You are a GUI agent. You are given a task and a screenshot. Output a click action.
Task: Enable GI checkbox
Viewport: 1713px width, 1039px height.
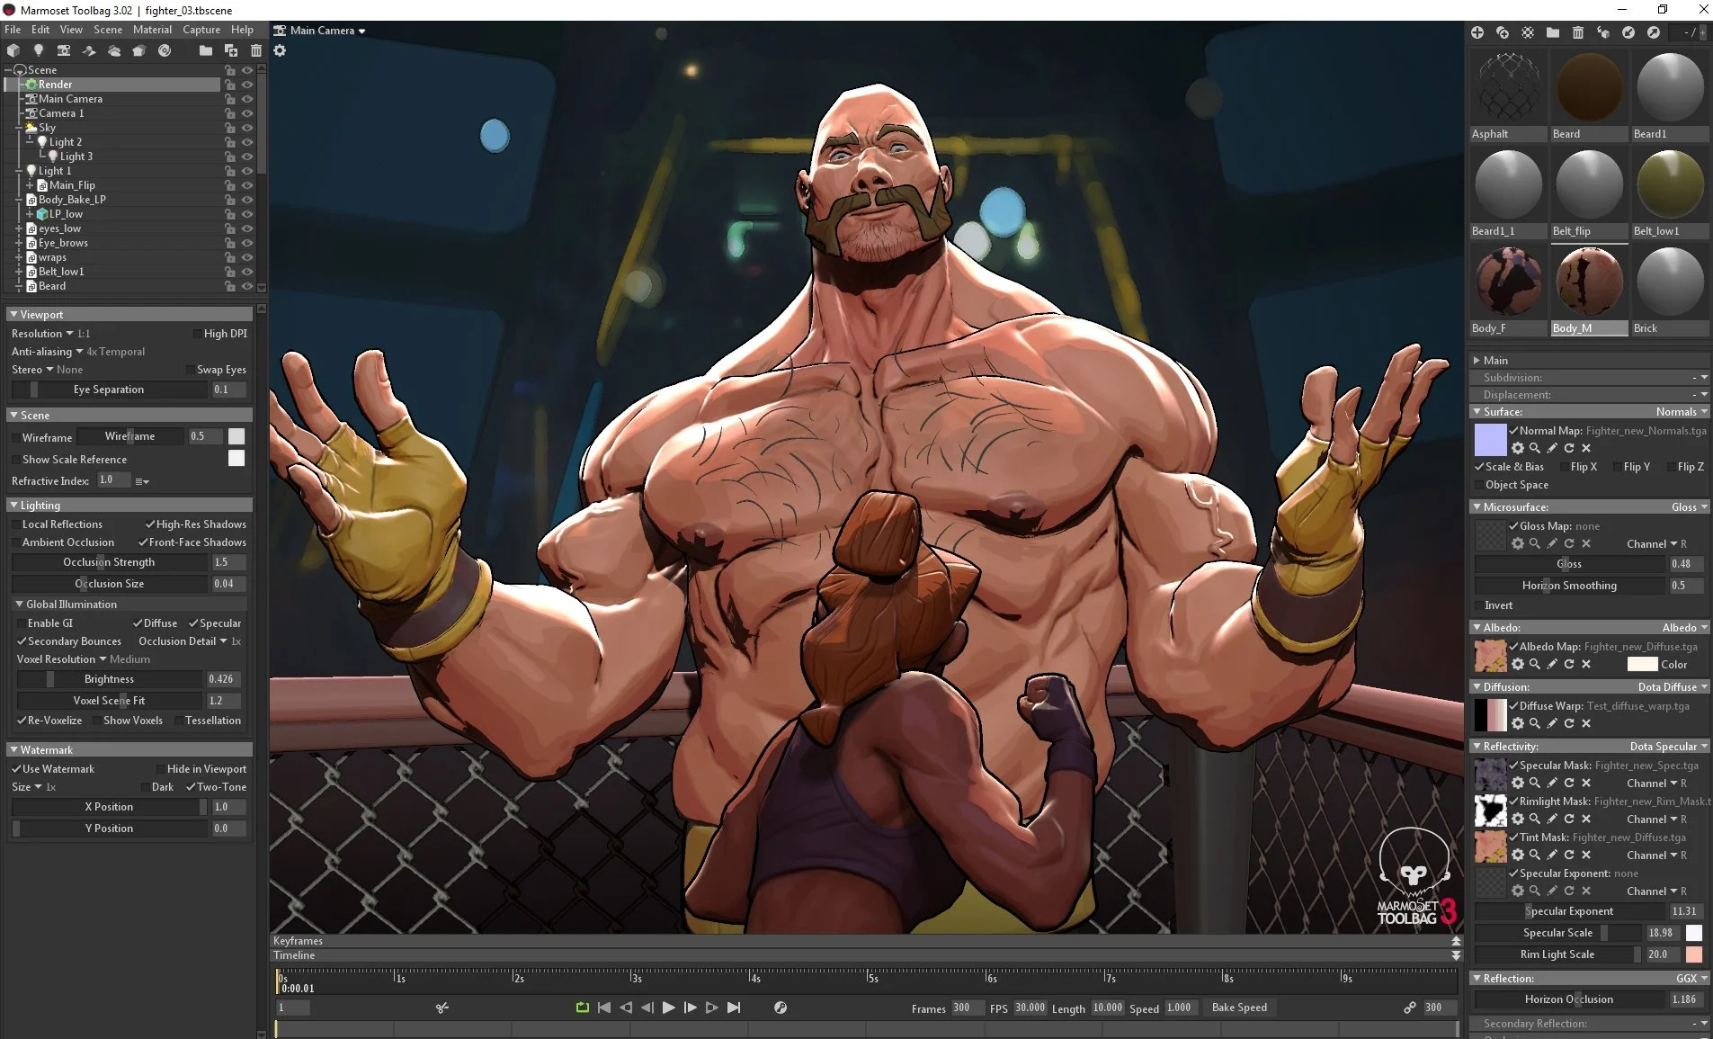coord(21,623)
